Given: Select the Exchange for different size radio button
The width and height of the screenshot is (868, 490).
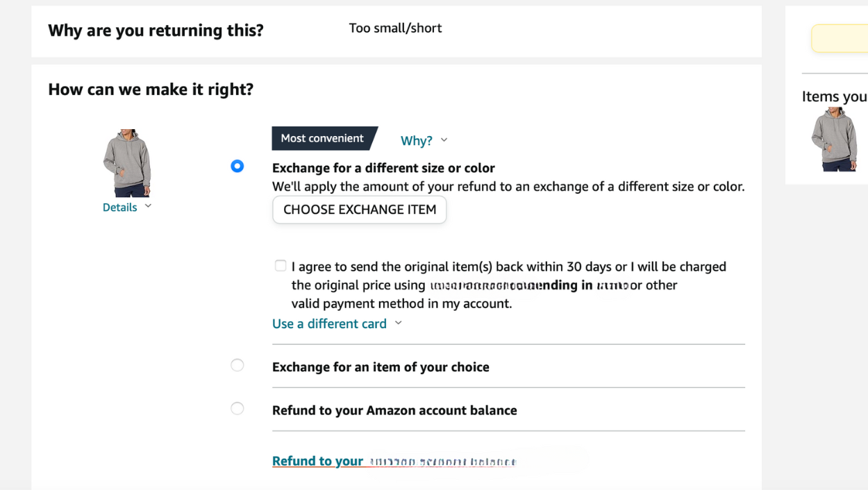Looking at the screenshot, I should 237,166.
